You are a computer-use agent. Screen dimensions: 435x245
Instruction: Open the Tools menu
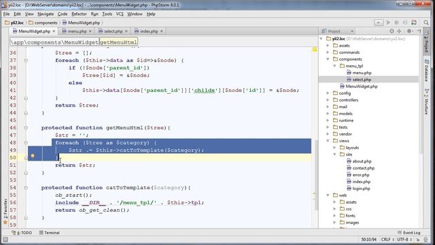click(x=107, y=14)
